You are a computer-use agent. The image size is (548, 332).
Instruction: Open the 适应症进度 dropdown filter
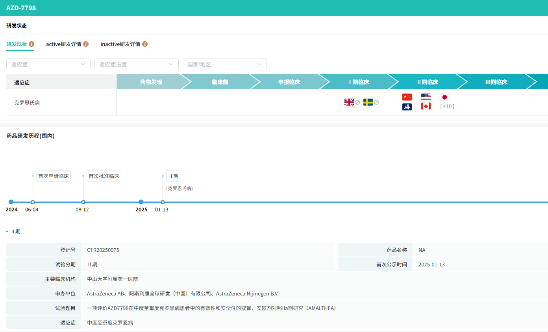coord(136,64)
